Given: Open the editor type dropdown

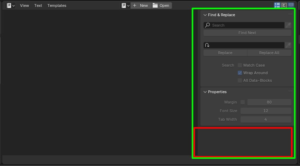Looking at the screenshot, I should pos(10,6).
